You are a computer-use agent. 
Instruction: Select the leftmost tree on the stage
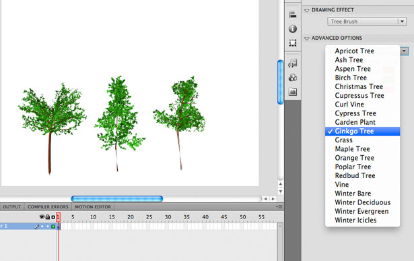click(52, 129)
